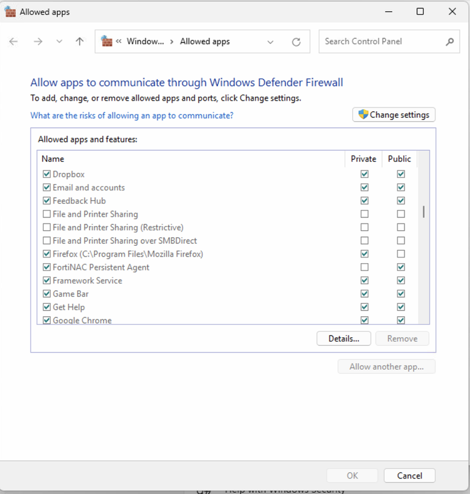Screen dimensions: 470x494
Task: Expand the hidden breadcrumb path chevrons
Action: pyautogui.click(x=119, y=41)
